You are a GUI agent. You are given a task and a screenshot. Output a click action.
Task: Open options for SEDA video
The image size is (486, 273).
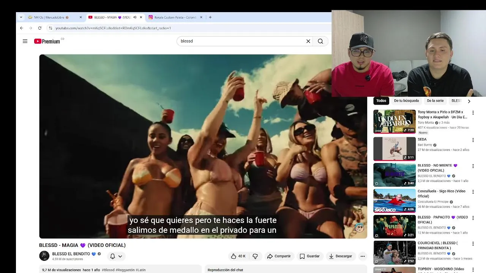(473, 140)
